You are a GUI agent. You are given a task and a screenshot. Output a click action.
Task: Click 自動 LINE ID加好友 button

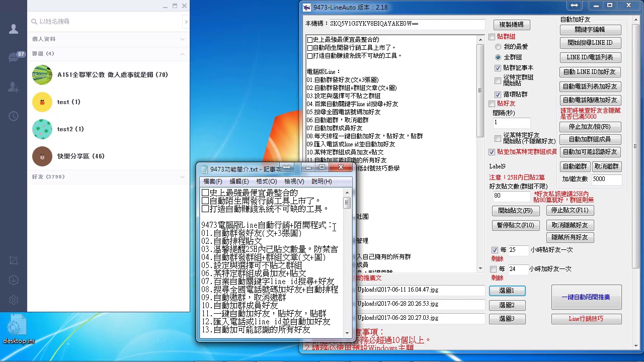590,72
